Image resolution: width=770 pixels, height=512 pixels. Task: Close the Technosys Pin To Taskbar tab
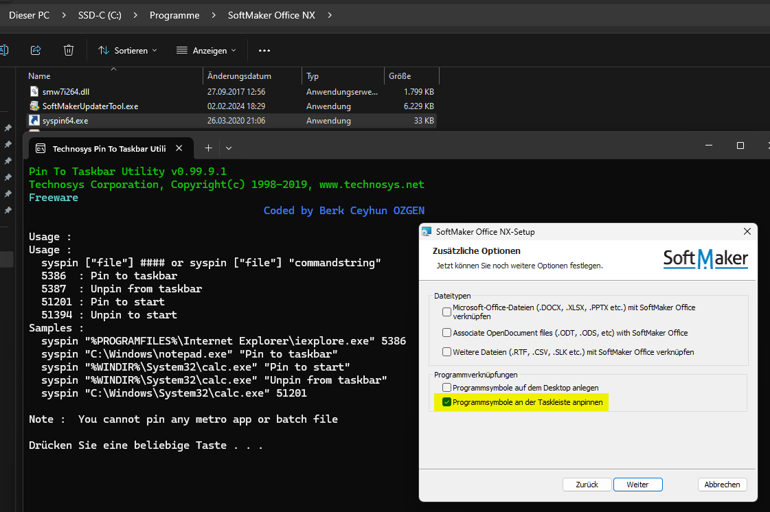(x=179, y=148)
